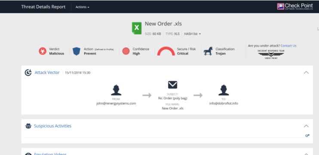Click the Suspicious Activities heading link
Image resolution: width=319 pixels, height=155 pixels.
tap(53, 126)
